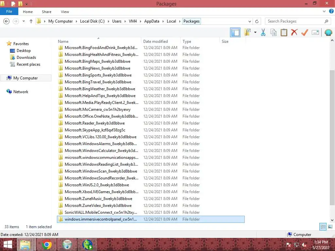Screen dimensions: 335x251
Task: Launch Google Chrome from the taskbar
Action: tap(47, 244)
